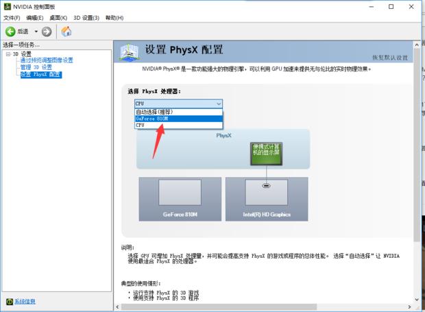The width and height of the screenshot is (425, 312).
Task: Collapse the 3D 设置 tree node
Action: 8,54
